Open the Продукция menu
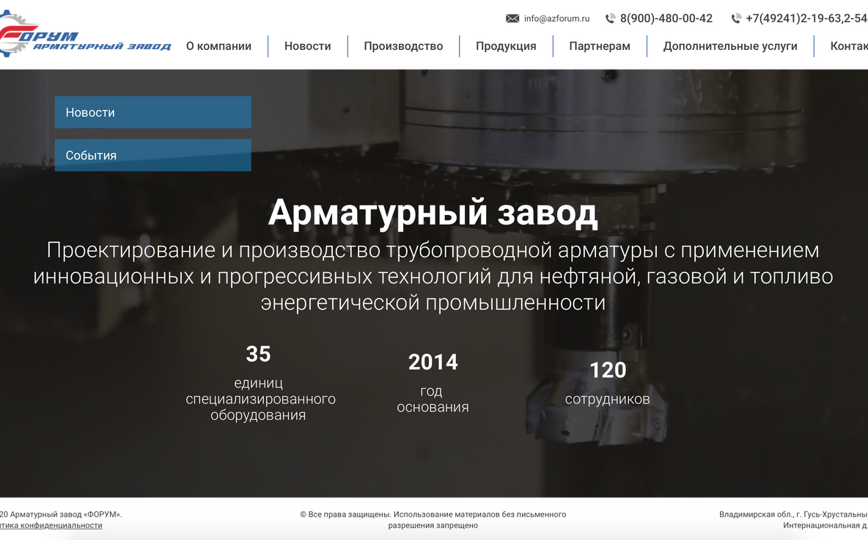868x540 pixels. [506, 46]
